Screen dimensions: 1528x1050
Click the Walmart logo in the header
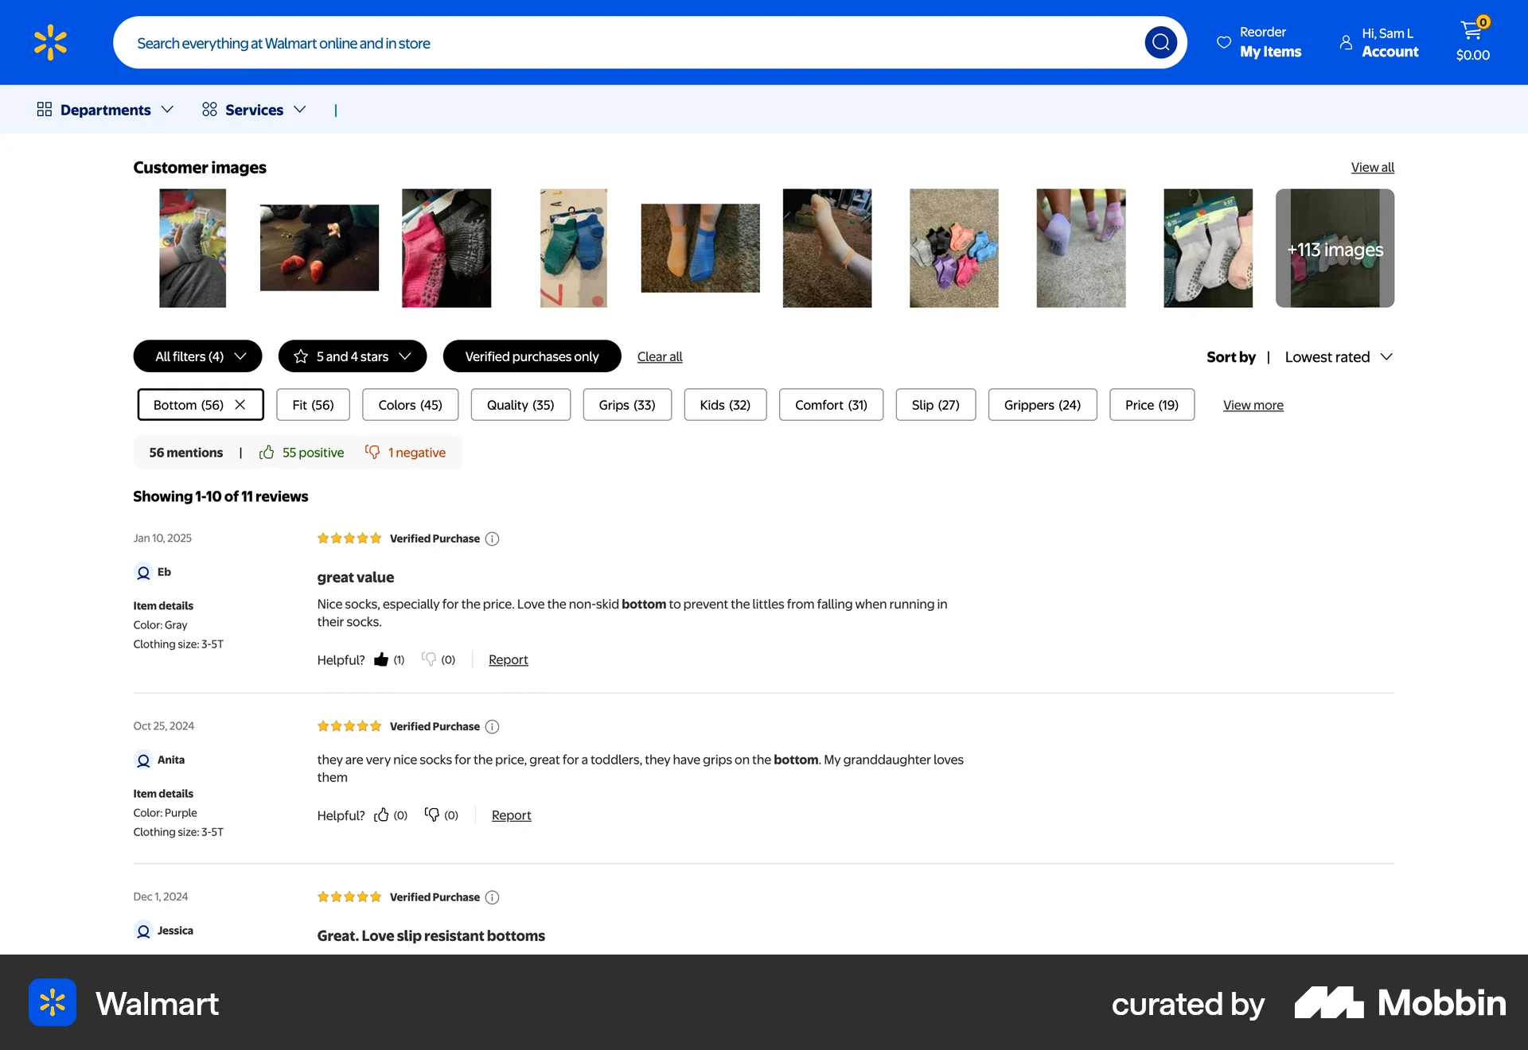pyautogui.click(x=50, y=41)
